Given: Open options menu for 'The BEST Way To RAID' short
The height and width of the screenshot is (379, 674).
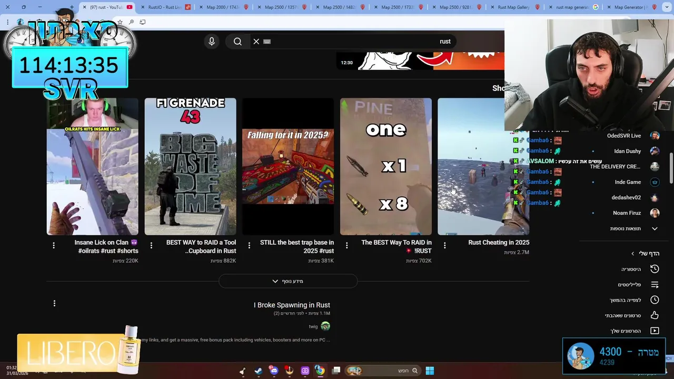Looking at the screenshot, I should pyautogui.click(x=346, y=245).
